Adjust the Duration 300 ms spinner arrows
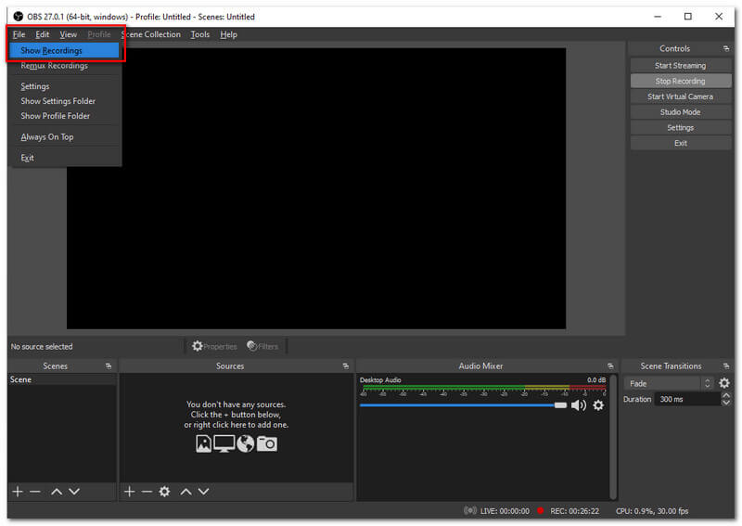The width and height of the screenshot is (742, 526). click(x=725, y=399)
